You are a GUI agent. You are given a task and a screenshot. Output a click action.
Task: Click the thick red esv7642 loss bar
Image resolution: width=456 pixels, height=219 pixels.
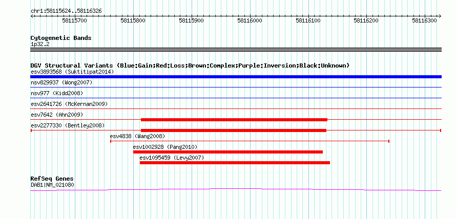coord(234,120)
